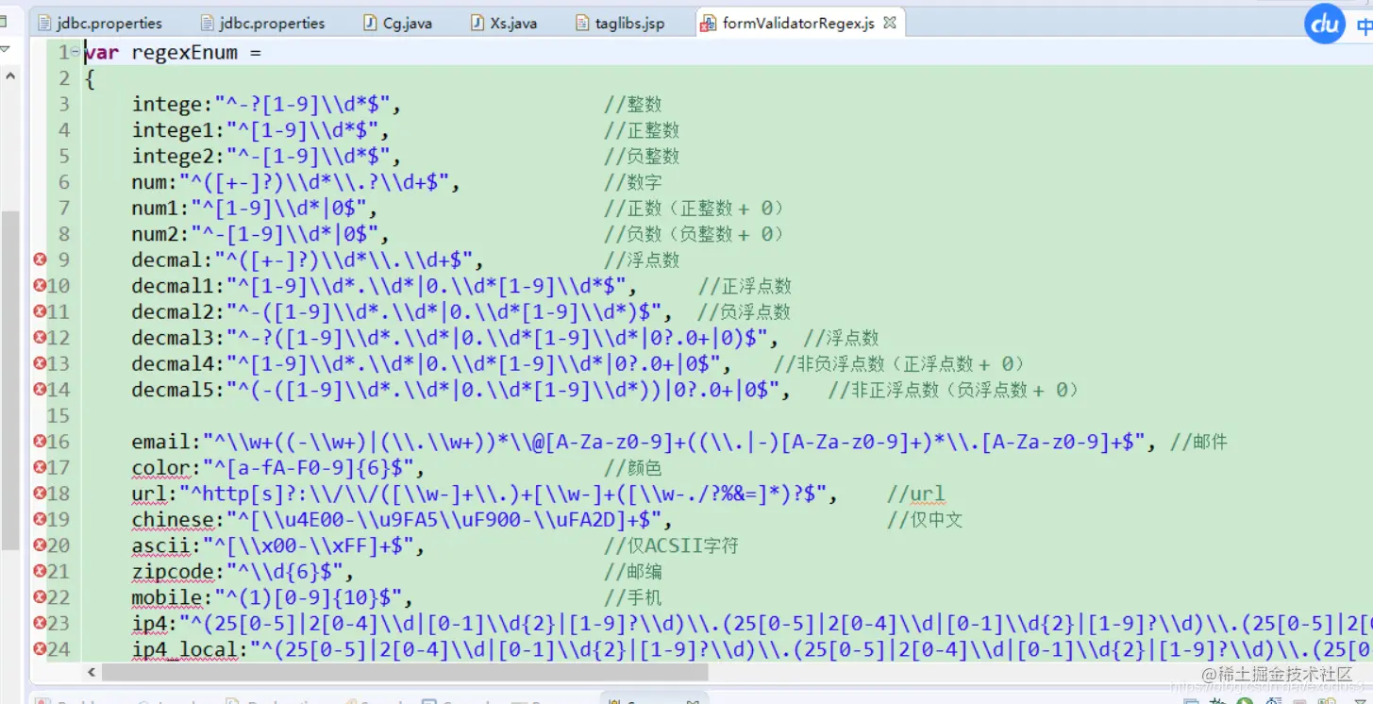This screenshot has height=704, width=1373.
Task: Click the '//正浮点数' comment
Action: [745, 286]
